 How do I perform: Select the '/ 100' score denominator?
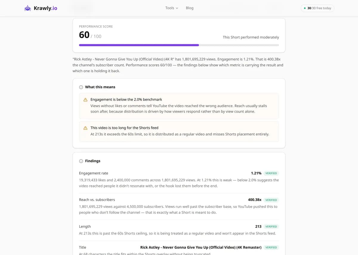click(x=96, y=36)
